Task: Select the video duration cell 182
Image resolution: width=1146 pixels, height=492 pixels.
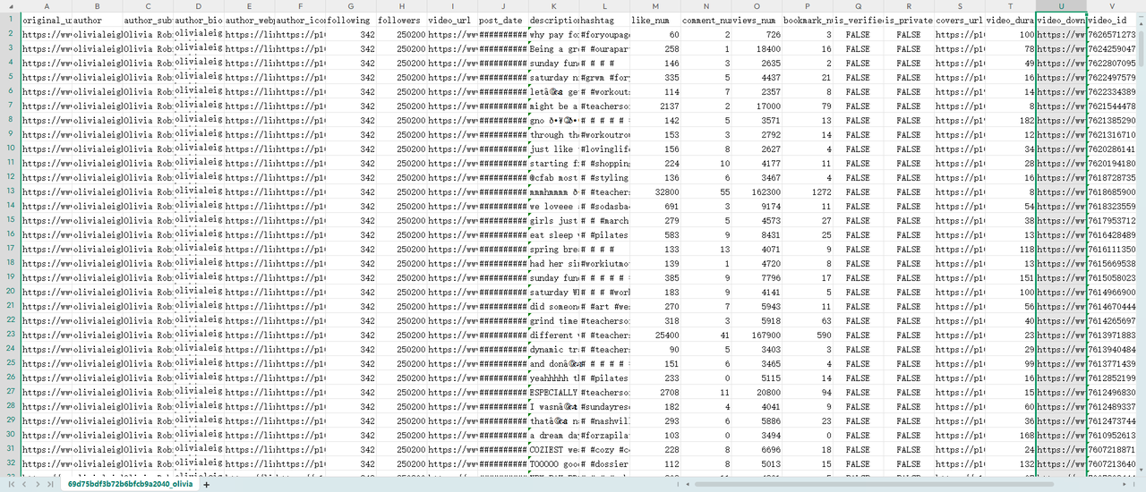Action: click(x=1010, y=120)
